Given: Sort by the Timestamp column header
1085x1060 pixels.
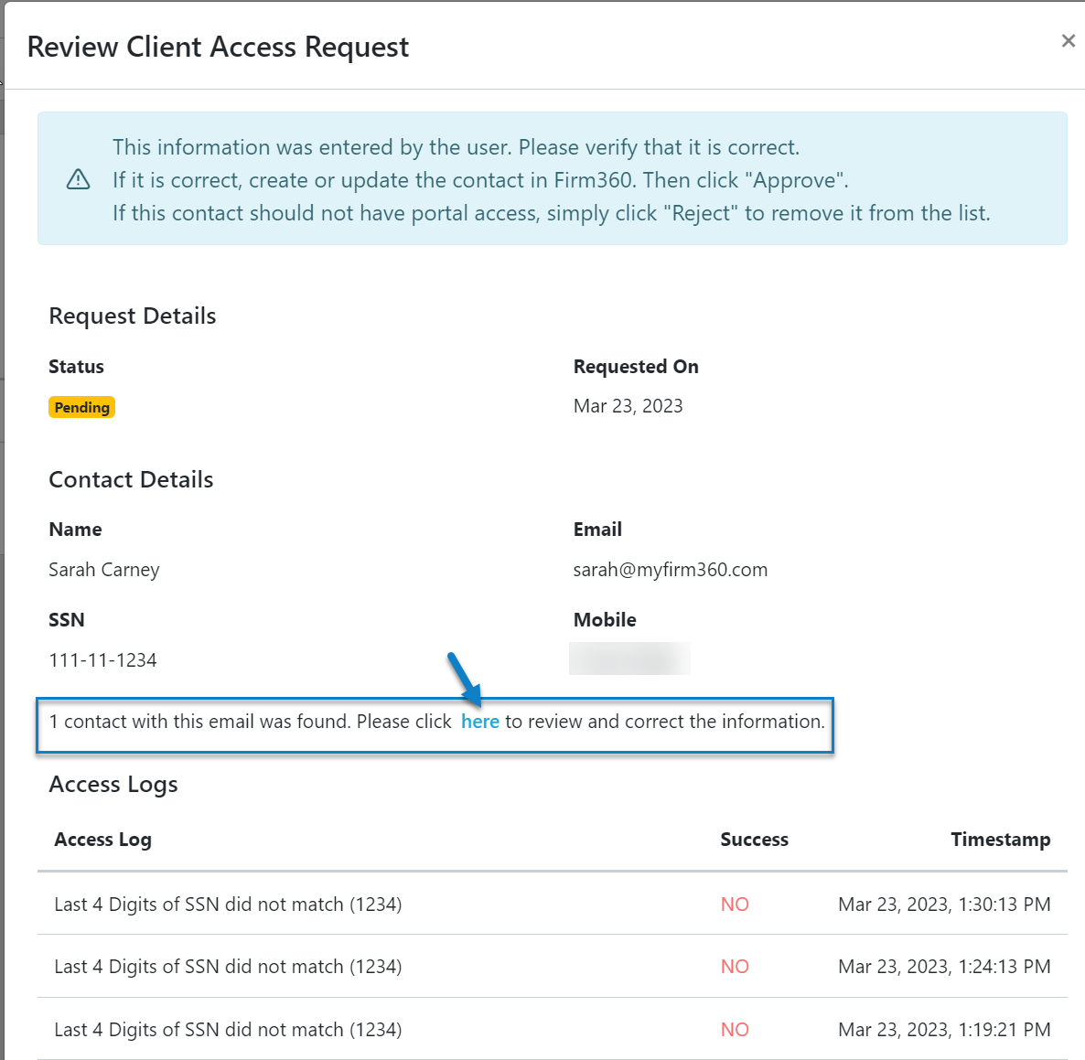Looking at the screenshot, I should (x=1001, y=839).
